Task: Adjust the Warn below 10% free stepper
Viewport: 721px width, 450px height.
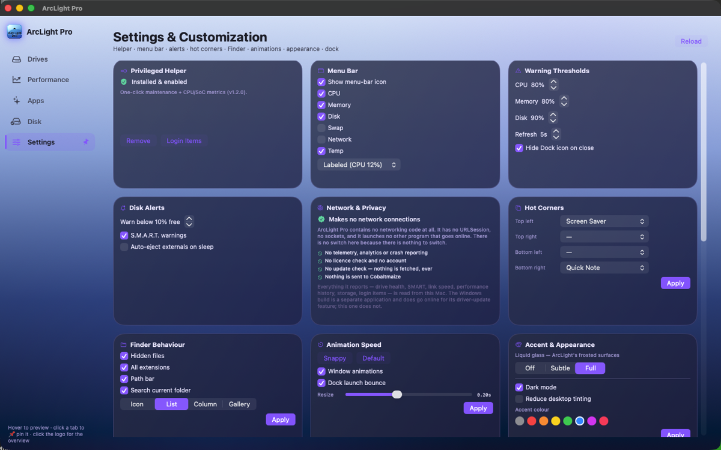Action: [x=189, y=222]
